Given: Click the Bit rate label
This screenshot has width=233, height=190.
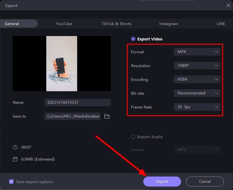Looking at the screenshot, I should pyautogui.click(x=138, y=93).
